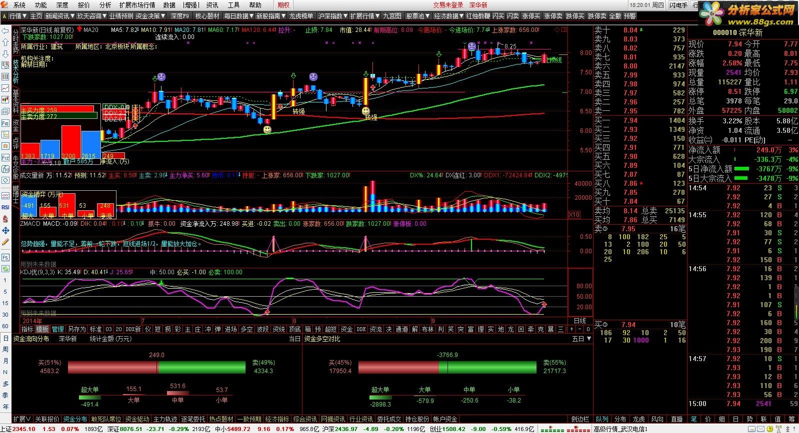Screen dimensions: 799x433
Task: Expand the 沪深指数 dropdown
Action: click(x=332, y=16)
